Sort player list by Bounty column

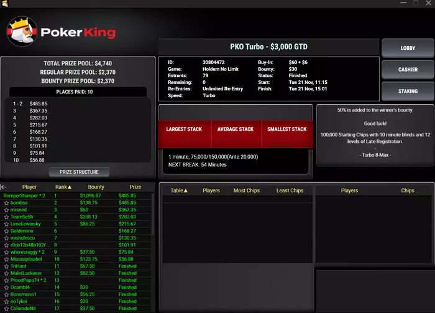[x=96, y=187]
